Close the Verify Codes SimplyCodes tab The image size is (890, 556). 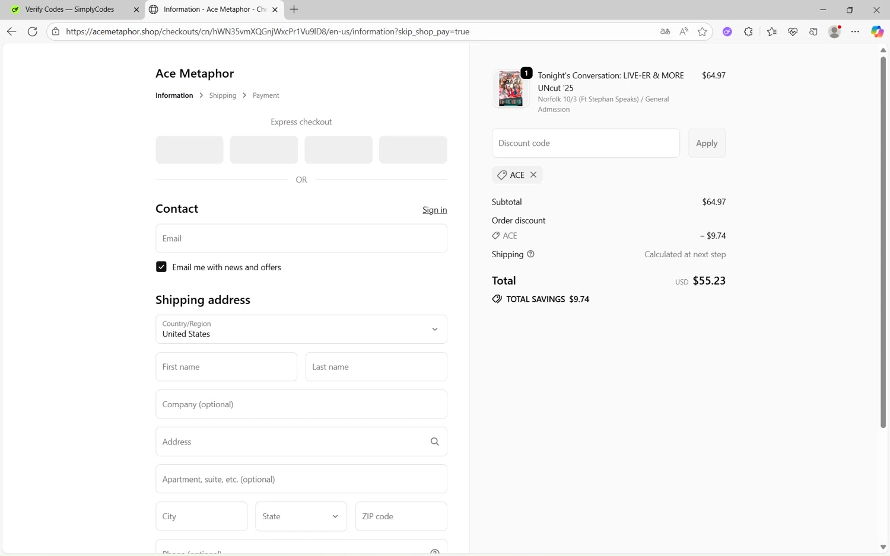coord(136,9)
